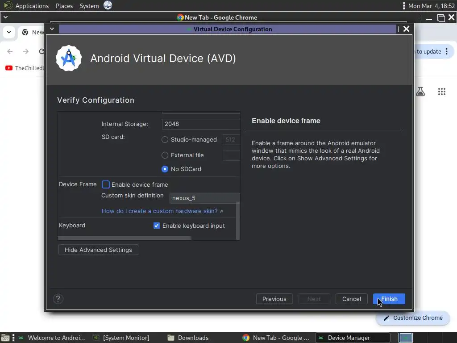Select External file SD card option

point(165,155)
